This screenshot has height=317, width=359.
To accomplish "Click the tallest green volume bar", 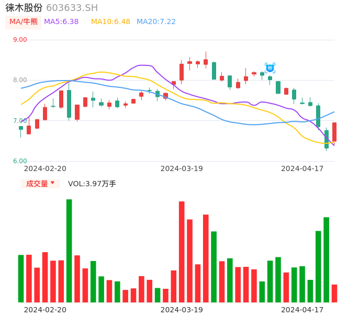I will tap(69, 251).
